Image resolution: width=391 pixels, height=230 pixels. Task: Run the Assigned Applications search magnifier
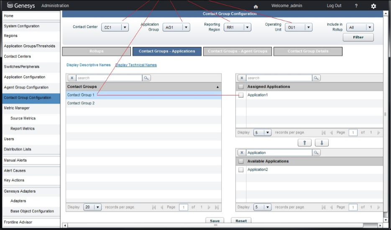(x=316, y=78)
